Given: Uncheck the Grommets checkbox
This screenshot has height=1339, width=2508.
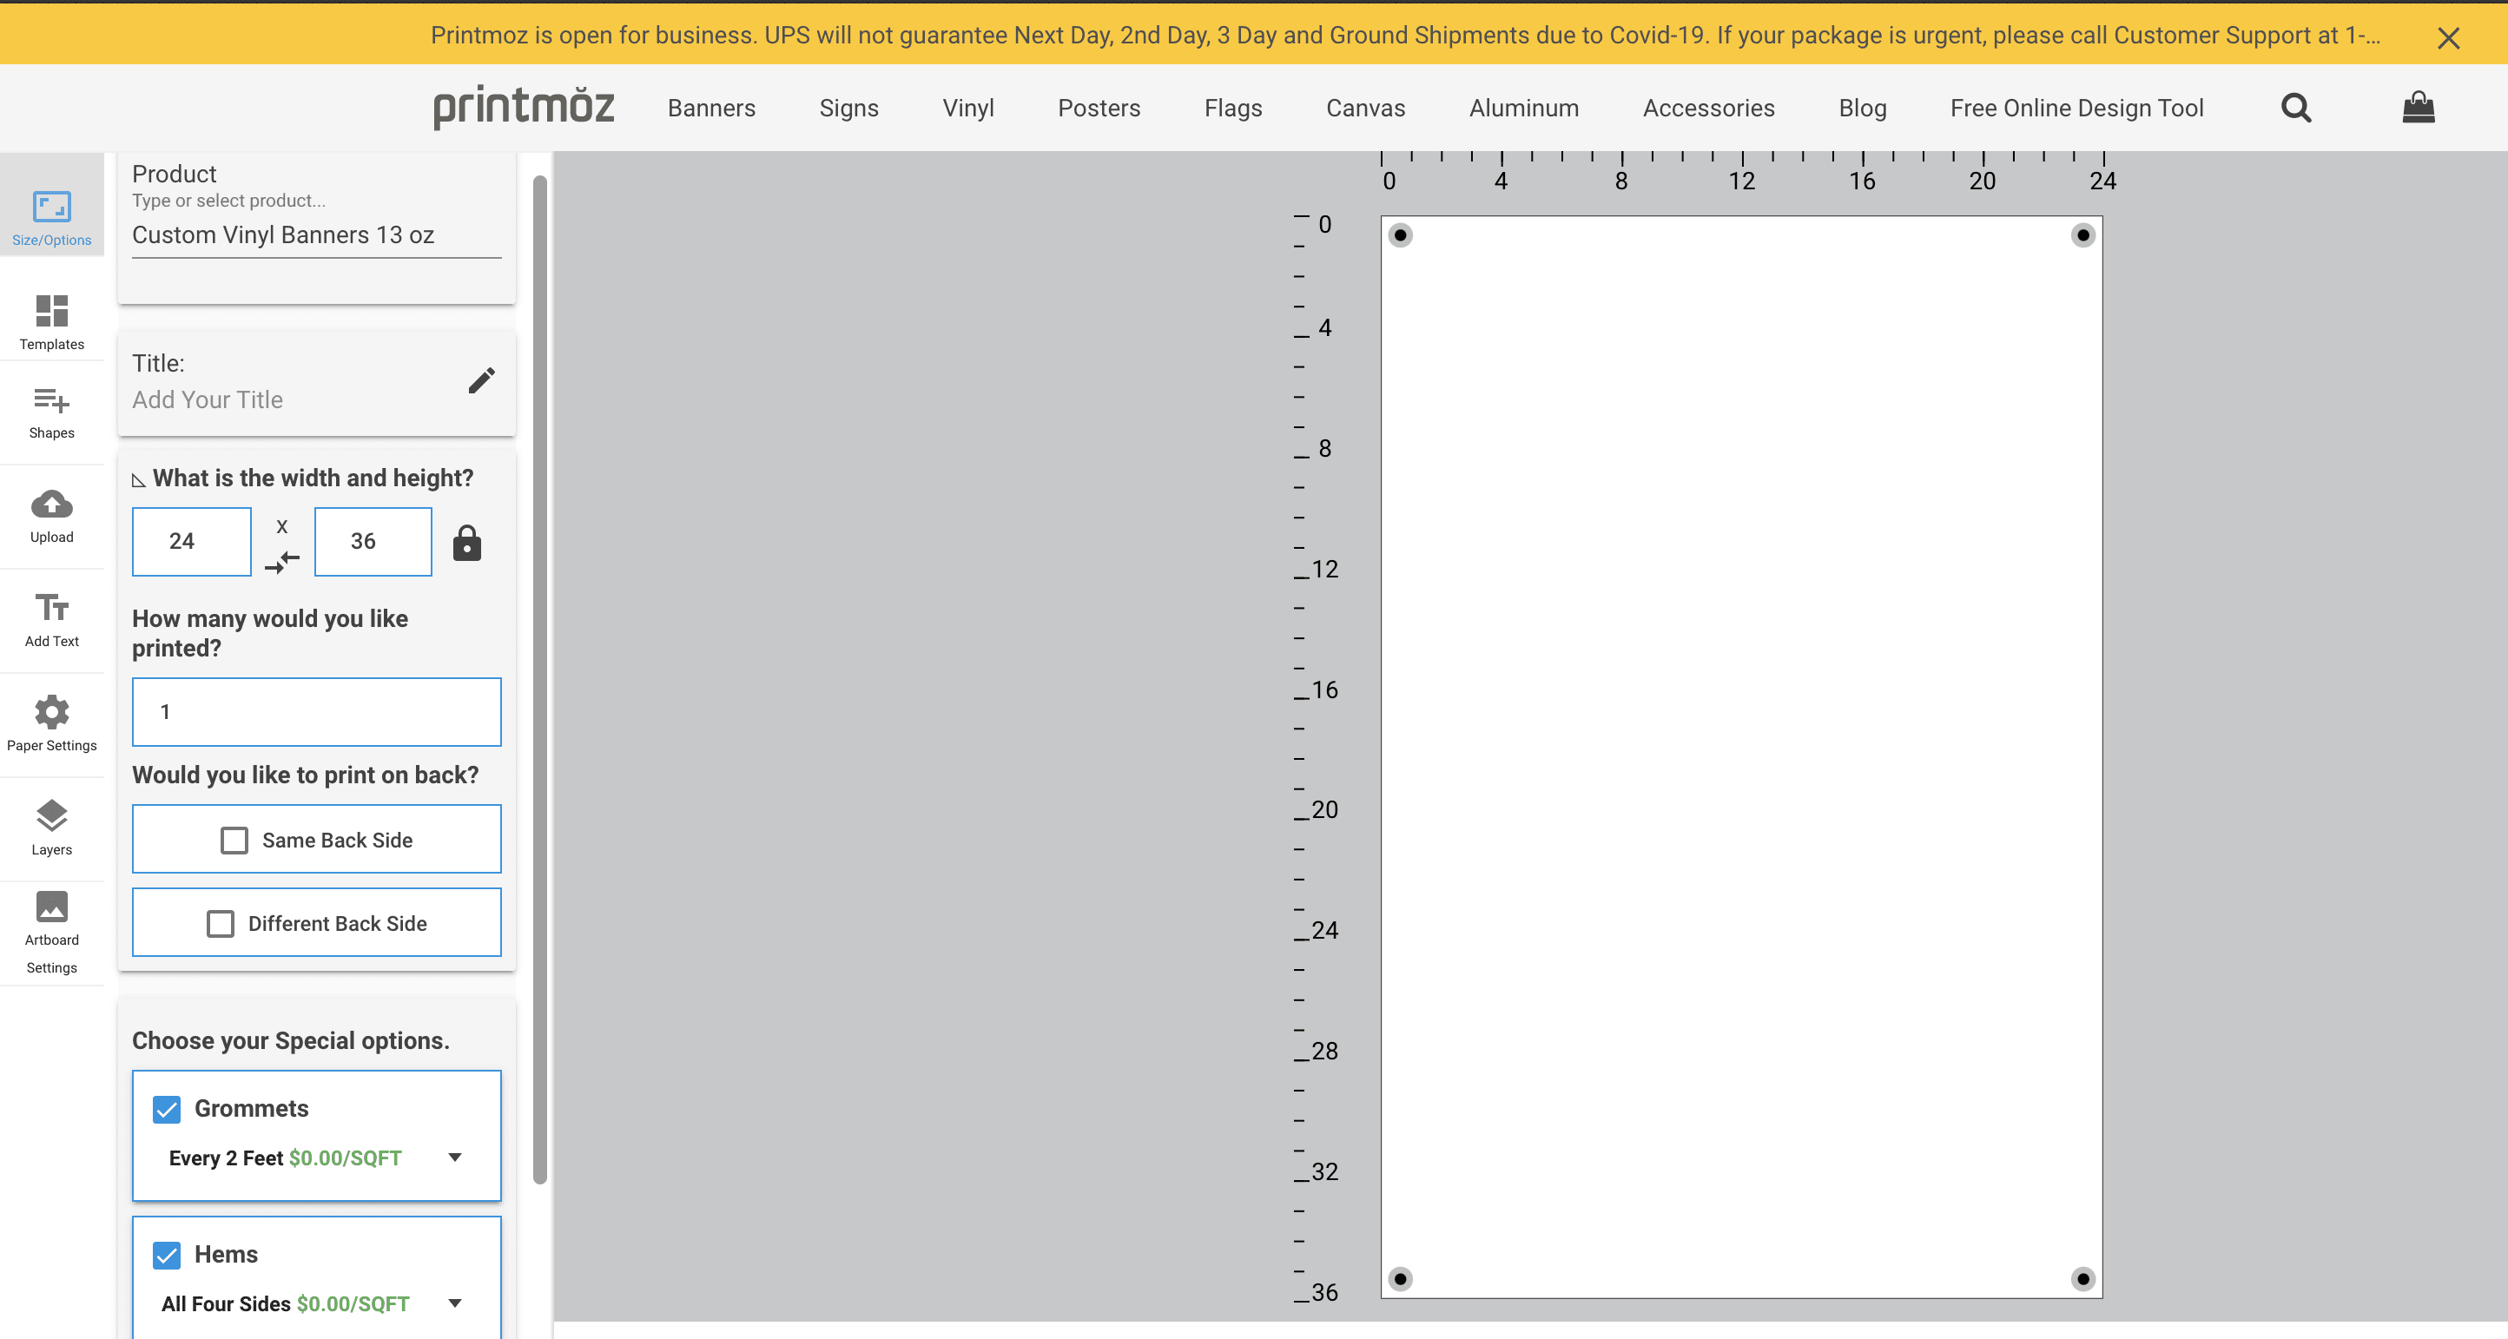Looking at the screenshot, I should pos(167,1109).
